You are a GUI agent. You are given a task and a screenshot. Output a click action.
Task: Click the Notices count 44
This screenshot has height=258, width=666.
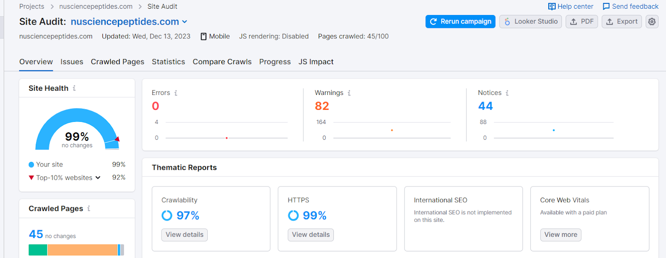pos(485,106)
